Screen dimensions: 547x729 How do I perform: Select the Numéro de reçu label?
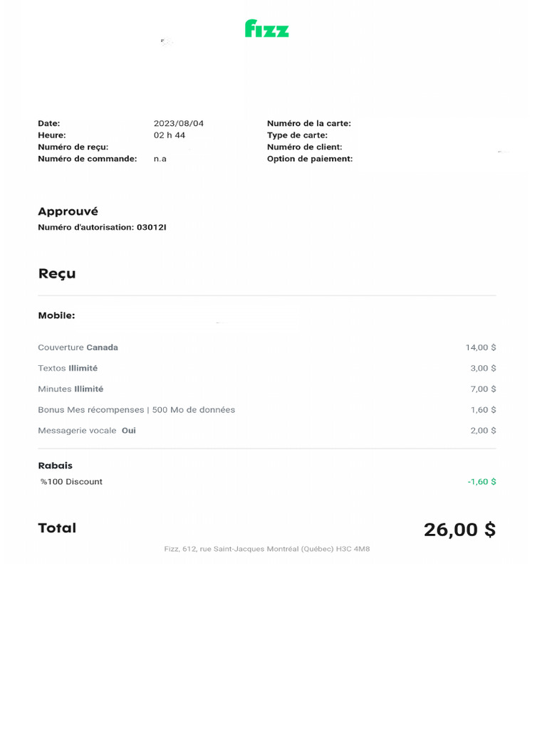pos(73,147)
